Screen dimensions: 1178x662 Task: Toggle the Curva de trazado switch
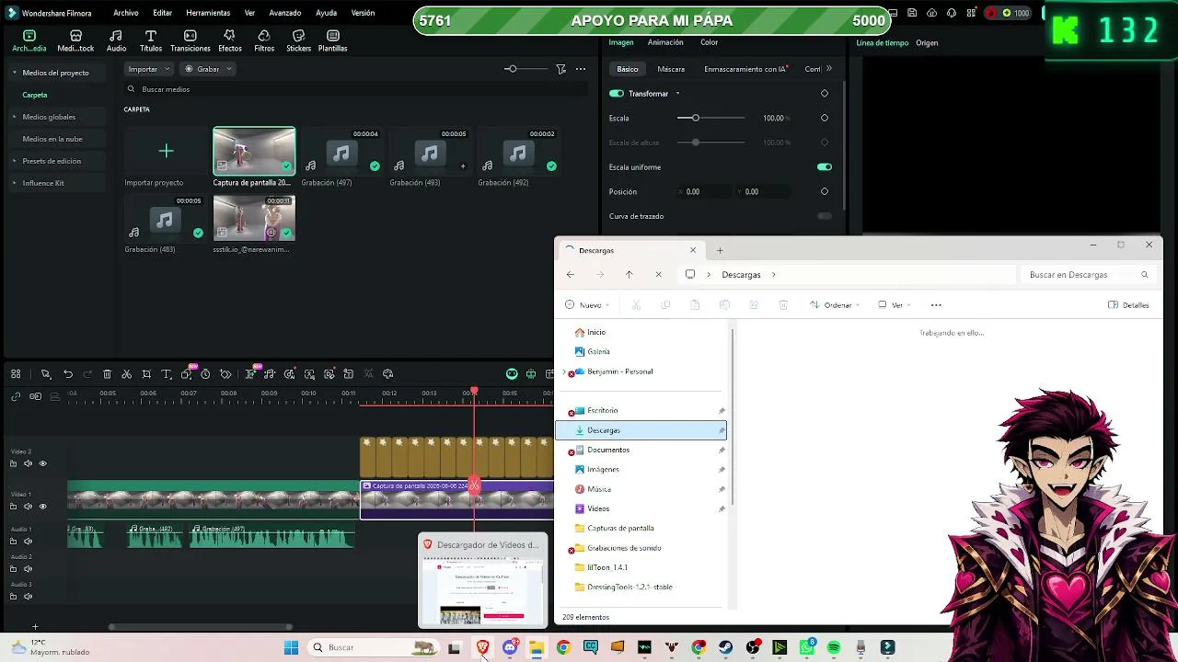[825, 216]
